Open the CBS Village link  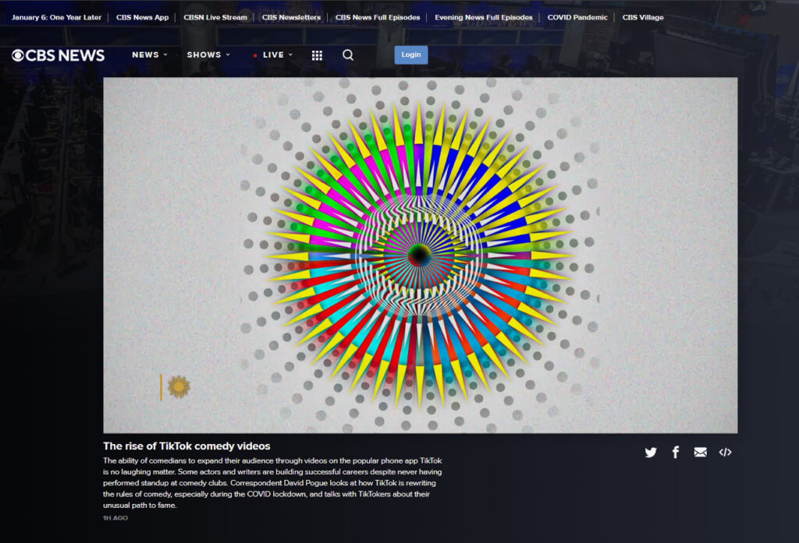643,17
